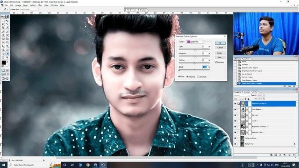299x168 pixels.
Task: Toggle the Preview checkbox
Action: (x=216, y=62)
